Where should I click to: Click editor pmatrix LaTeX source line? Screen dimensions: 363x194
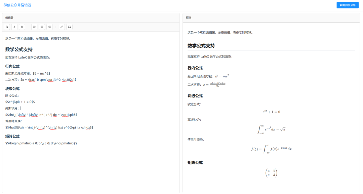(41, 143)
